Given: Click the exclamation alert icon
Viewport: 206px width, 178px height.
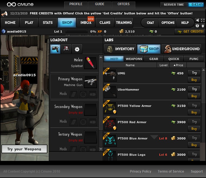Looking at the screenshot, I should point(197,26).
